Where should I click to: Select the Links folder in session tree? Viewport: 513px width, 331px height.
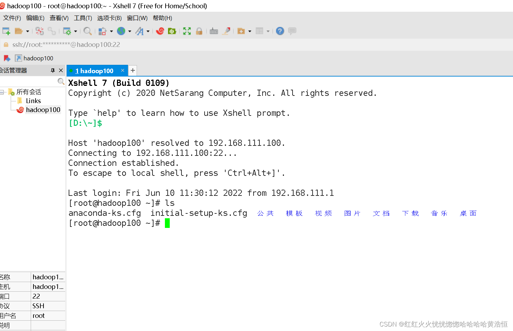33,101
